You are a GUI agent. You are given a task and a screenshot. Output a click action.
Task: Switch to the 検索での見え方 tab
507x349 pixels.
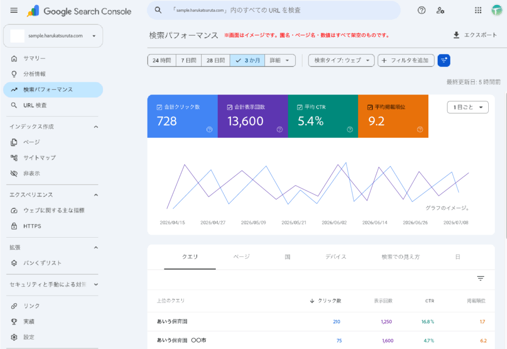tap(401, 257)
